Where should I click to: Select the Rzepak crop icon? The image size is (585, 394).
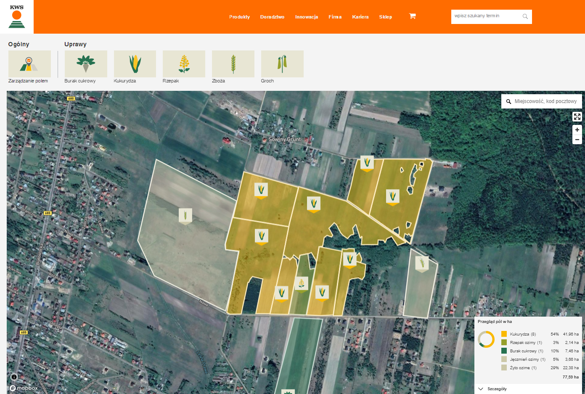coord(184,64)
